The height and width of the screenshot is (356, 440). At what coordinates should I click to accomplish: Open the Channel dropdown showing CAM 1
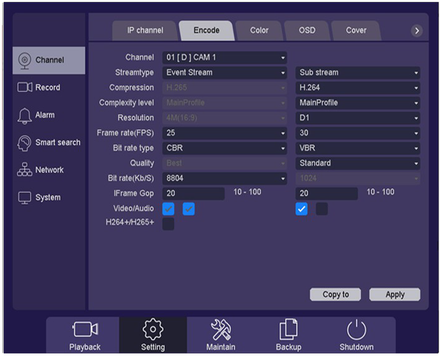click(x=224, y=58)
